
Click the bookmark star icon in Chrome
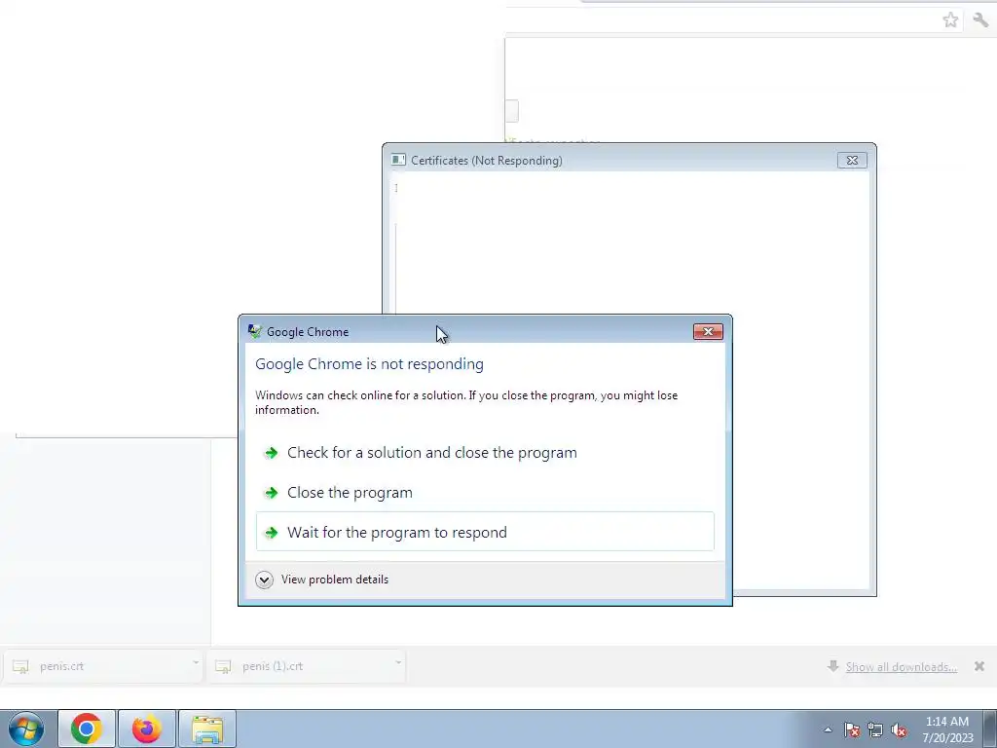coord(950,20)
